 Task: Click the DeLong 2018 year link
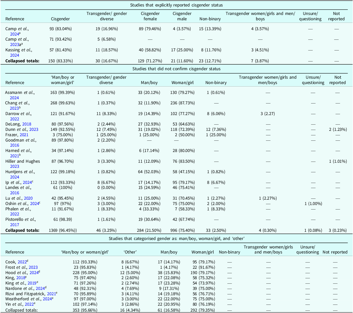pyautogui.click(x=27, y=124)
